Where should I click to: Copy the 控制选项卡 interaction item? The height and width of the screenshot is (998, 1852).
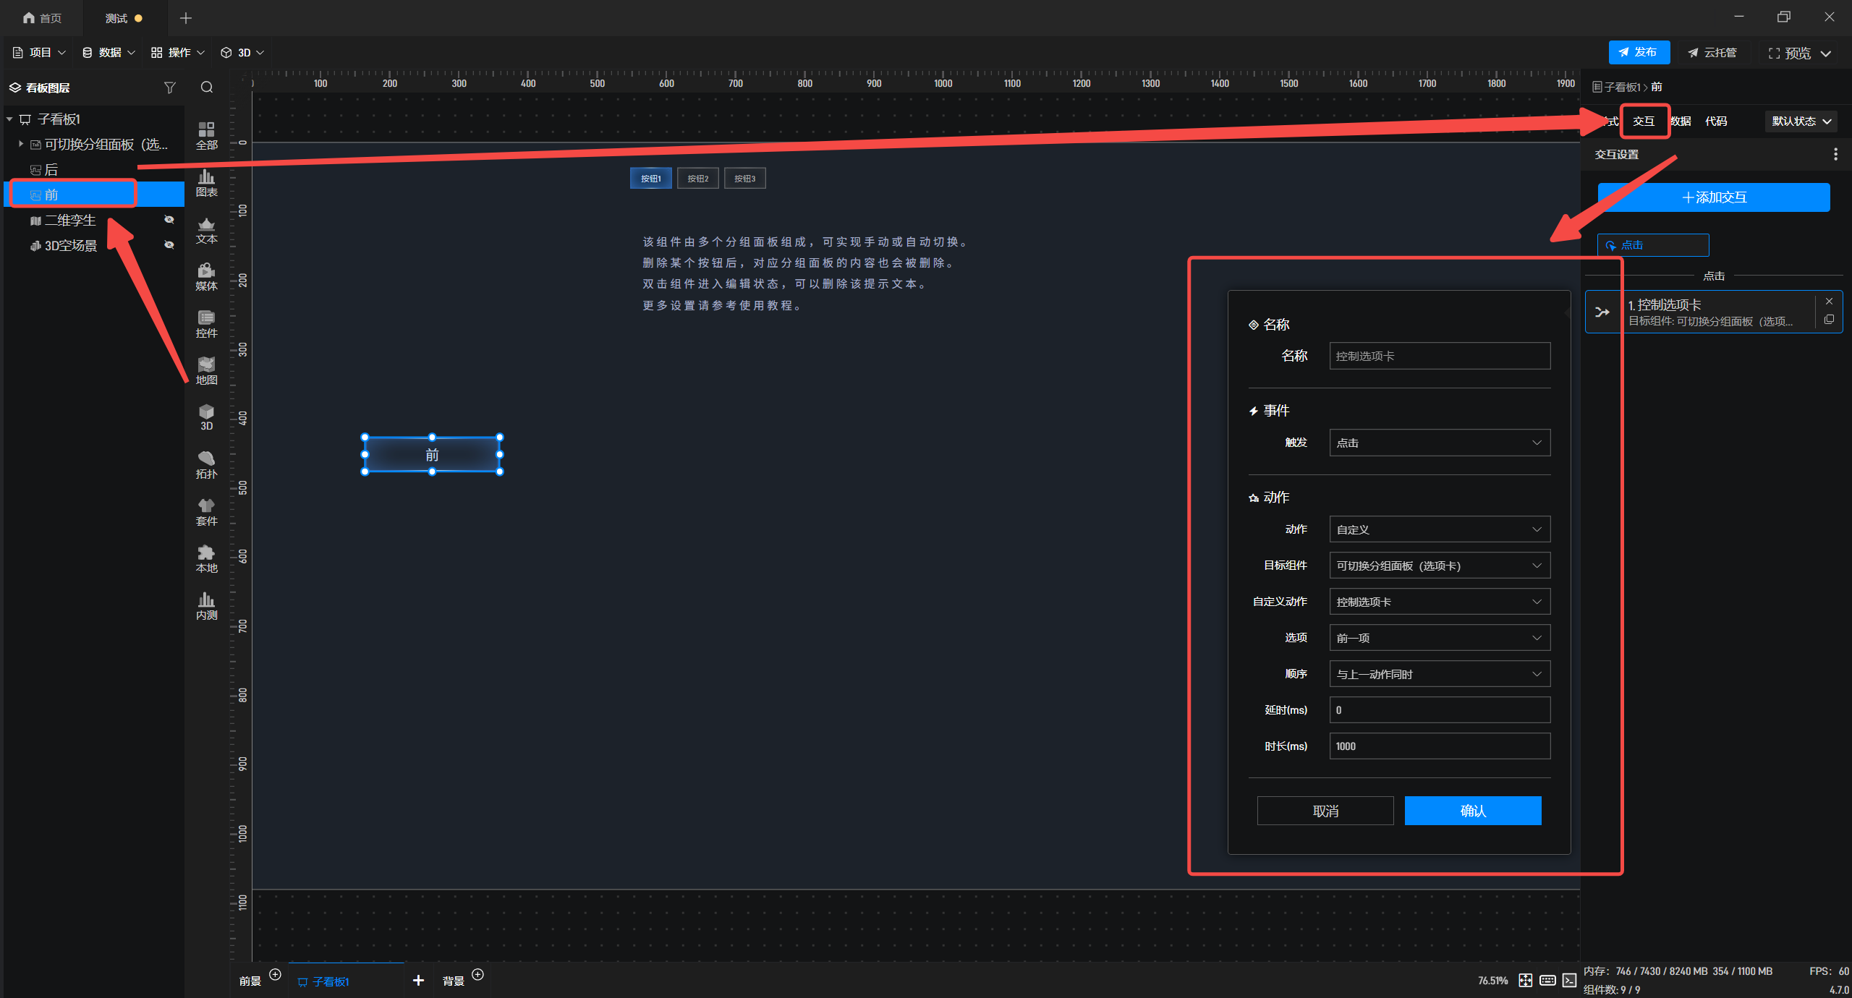[1829, 320]
